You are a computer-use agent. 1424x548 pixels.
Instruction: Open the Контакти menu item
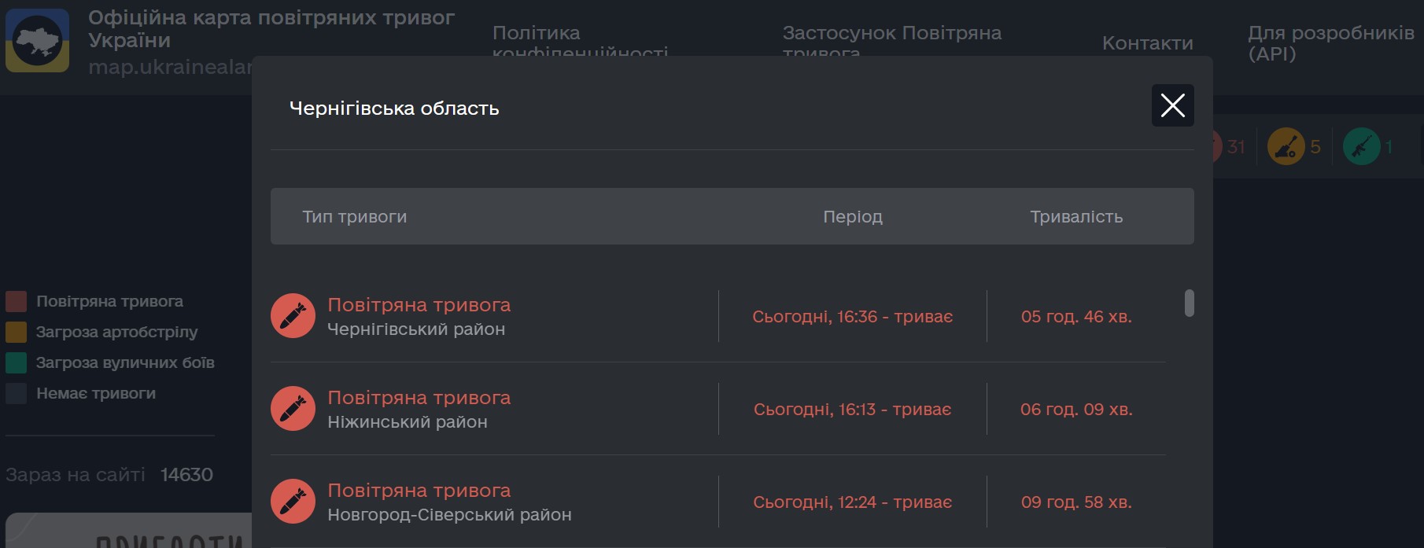[1147, 43]
